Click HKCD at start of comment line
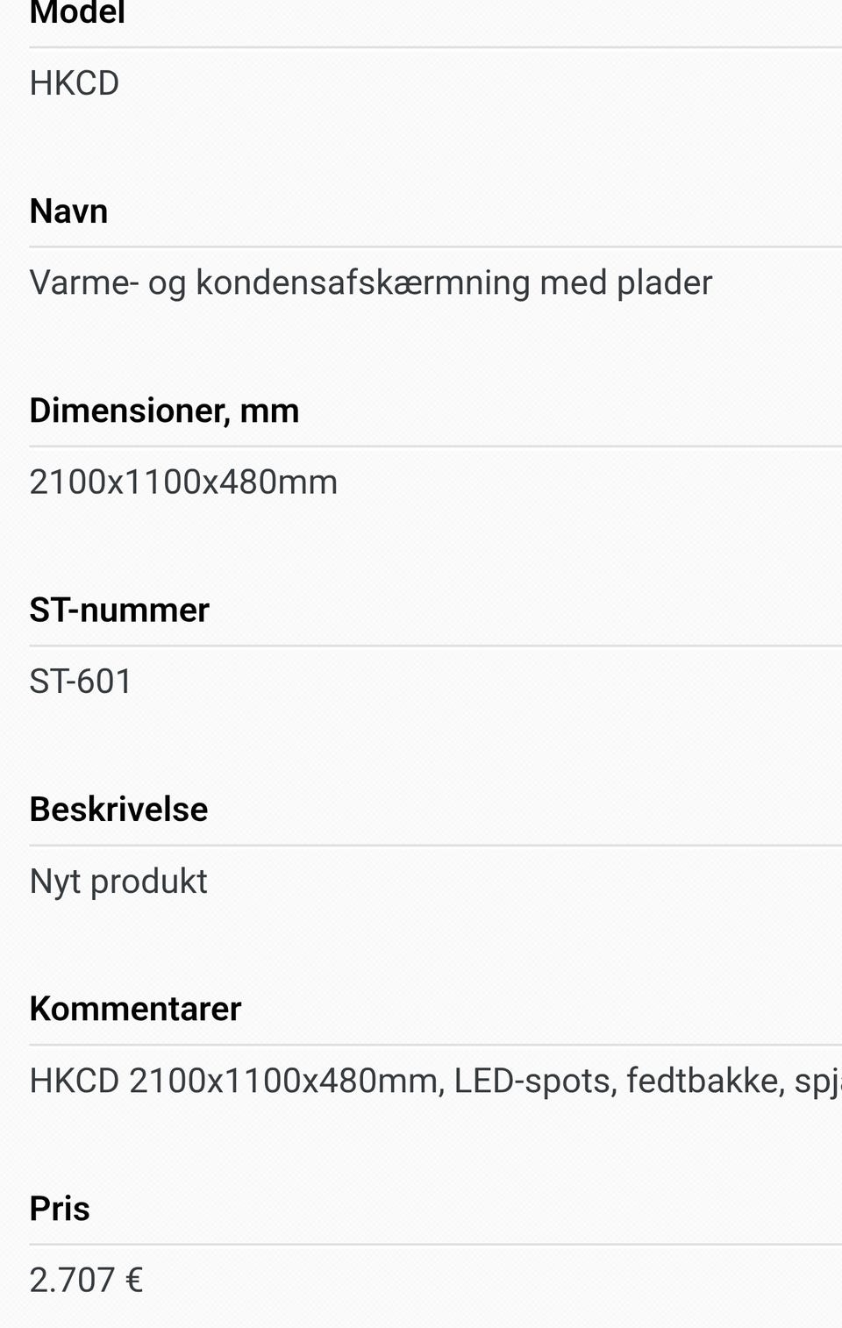This screenshot has width=842, height=1328. pos(75,1081)
